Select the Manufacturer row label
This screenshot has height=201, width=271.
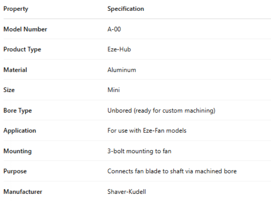point(23,192)
